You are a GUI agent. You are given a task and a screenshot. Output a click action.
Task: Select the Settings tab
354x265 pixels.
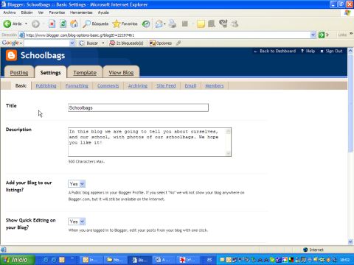(x=50, y=73)
